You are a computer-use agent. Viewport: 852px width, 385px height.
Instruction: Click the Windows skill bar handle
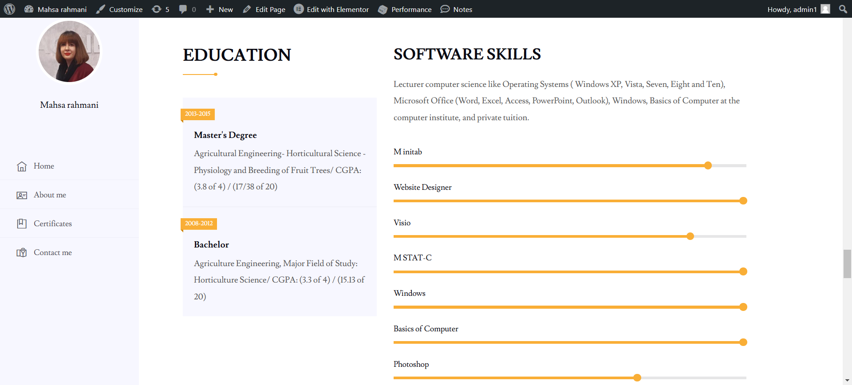click(743, 307)
